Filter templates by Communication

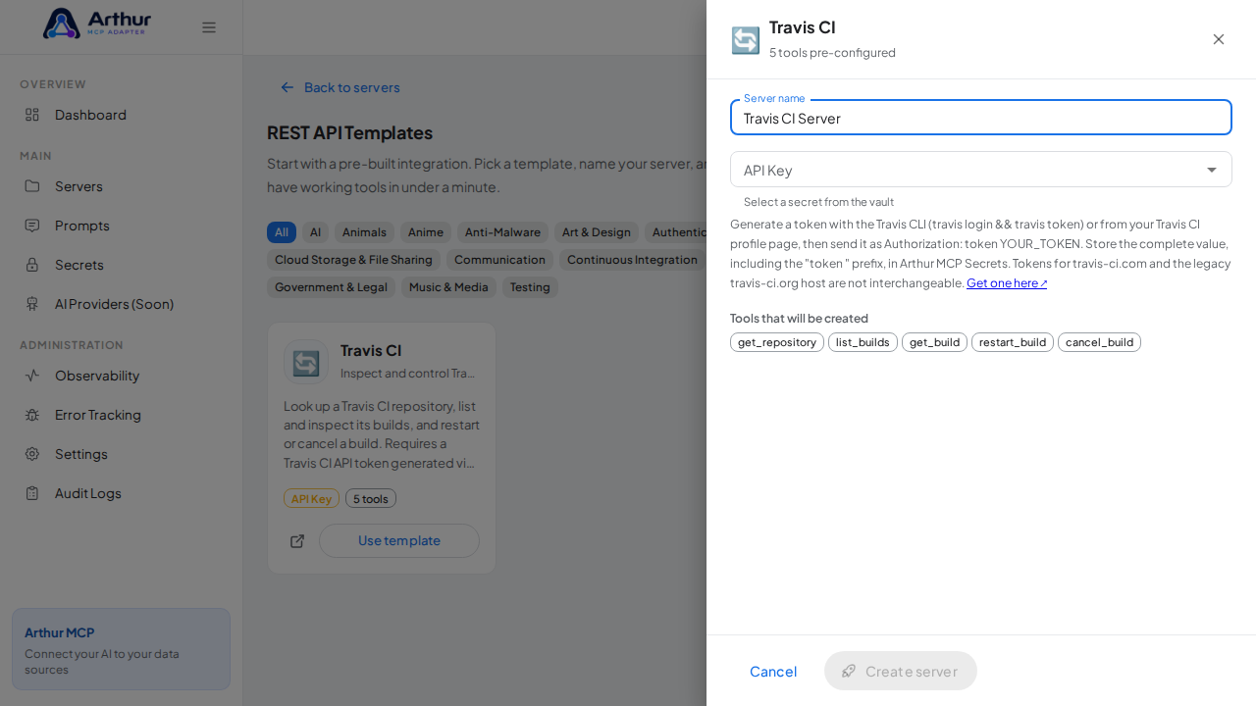point(499,260)
